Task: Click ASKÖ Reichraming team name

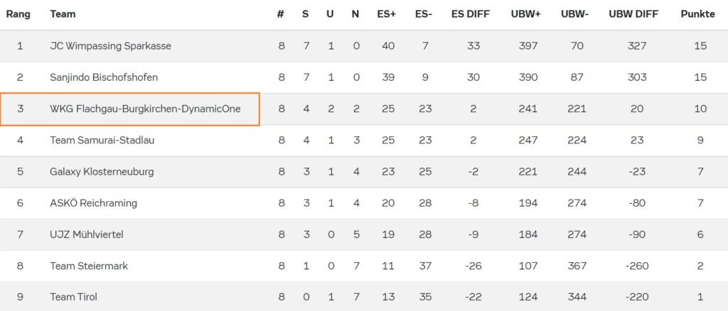Action: (93, 203)
